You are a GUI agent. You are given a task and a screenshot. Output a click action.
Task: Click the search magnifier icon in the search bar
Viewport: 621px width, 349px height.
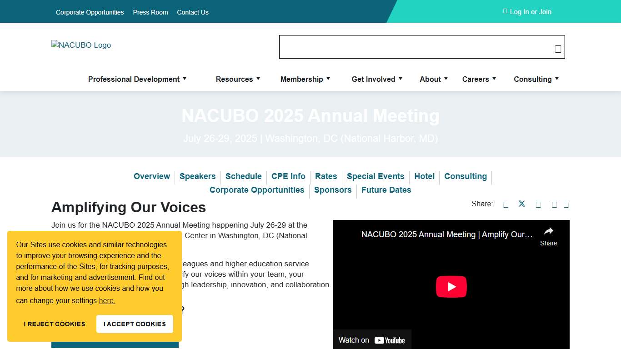pyautogui.click(x=557, y=49)
